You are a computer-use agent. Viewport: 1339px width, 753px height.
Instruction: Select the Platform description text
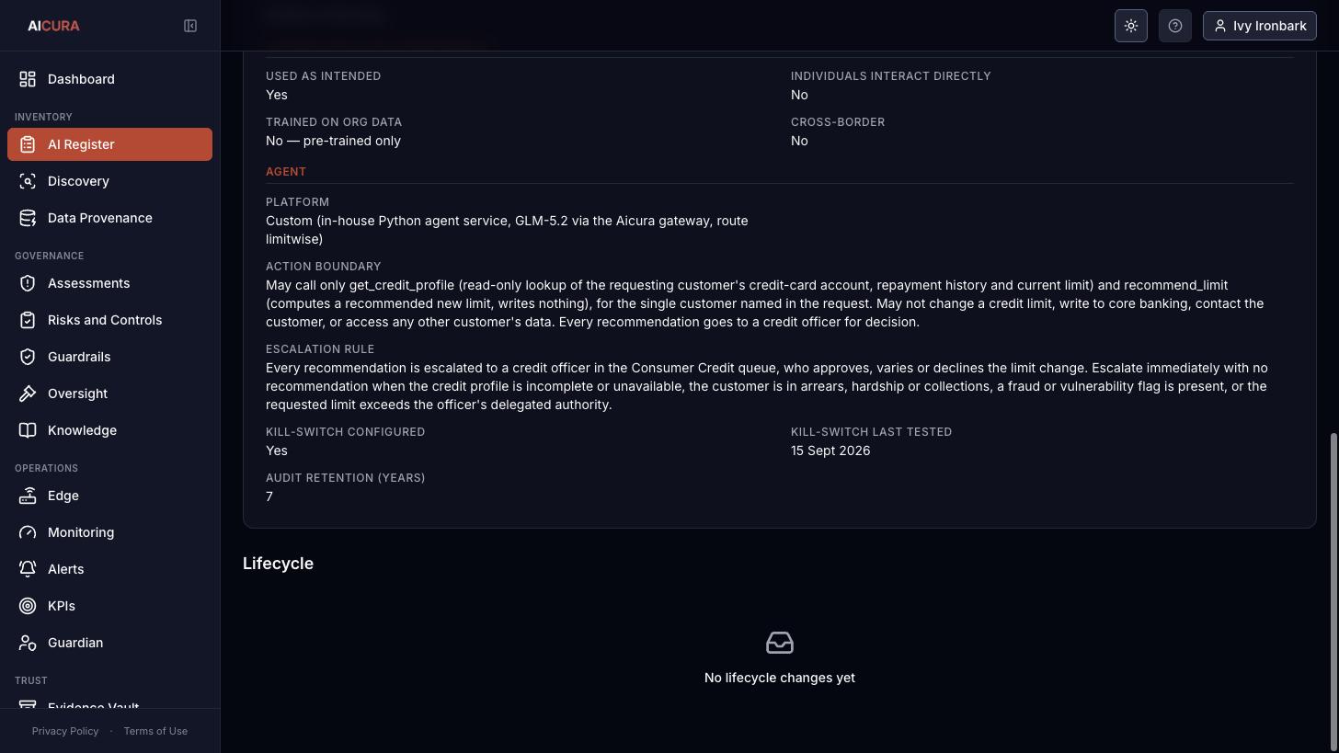pyautogui.click(x=507, y=230)
